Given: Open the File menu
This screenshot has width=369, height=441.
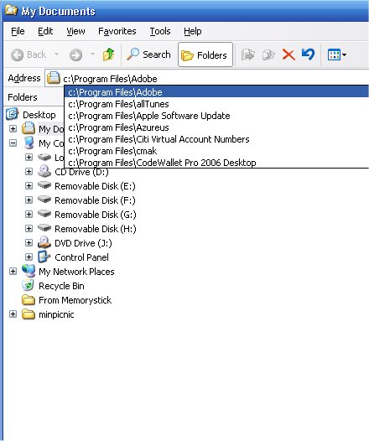Looking at the screenshot, I should (x=18, y=31).
